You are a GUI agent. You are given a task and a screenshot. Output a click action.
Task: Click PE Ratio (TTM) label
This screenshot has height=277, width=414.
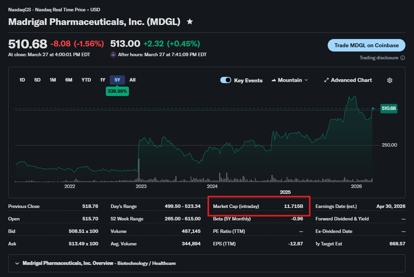(229, 231)
